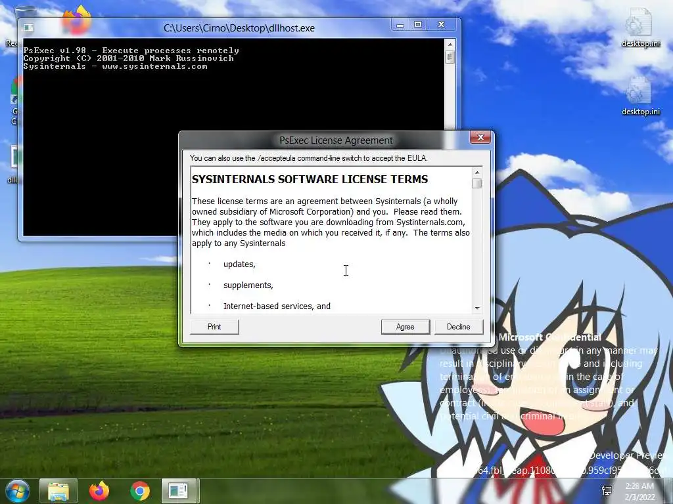This screenshot has width=673, height=504.
Task: Open the Windows Start orb
Action: click(x=17, y=491)
